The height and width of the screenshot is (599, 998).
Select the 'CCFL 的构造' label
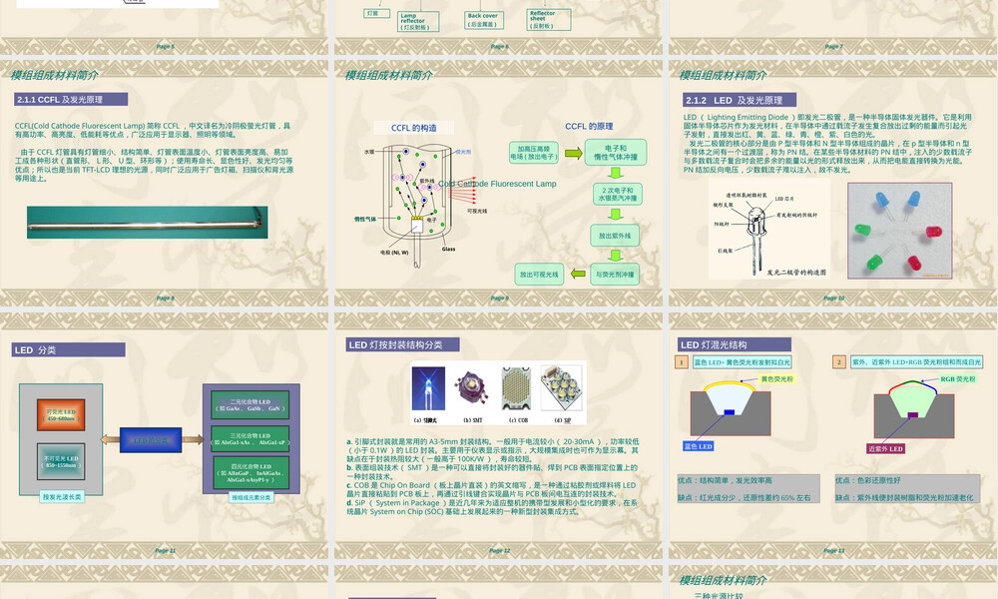click(414, 128)
